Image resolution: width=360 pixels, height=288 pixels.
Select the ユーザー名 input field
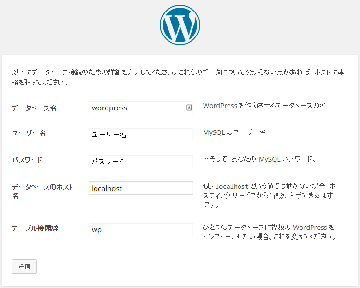[x=141, y=134]
